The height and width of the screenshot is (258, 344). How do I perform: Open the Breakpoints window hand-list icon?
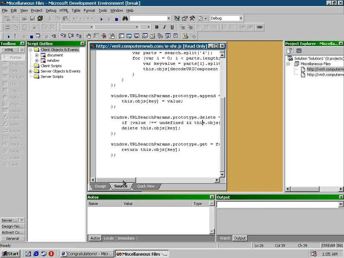click(112, 36)
